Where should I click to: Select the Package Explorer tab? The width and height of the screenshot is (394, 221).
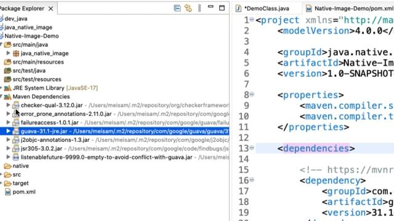22,9
